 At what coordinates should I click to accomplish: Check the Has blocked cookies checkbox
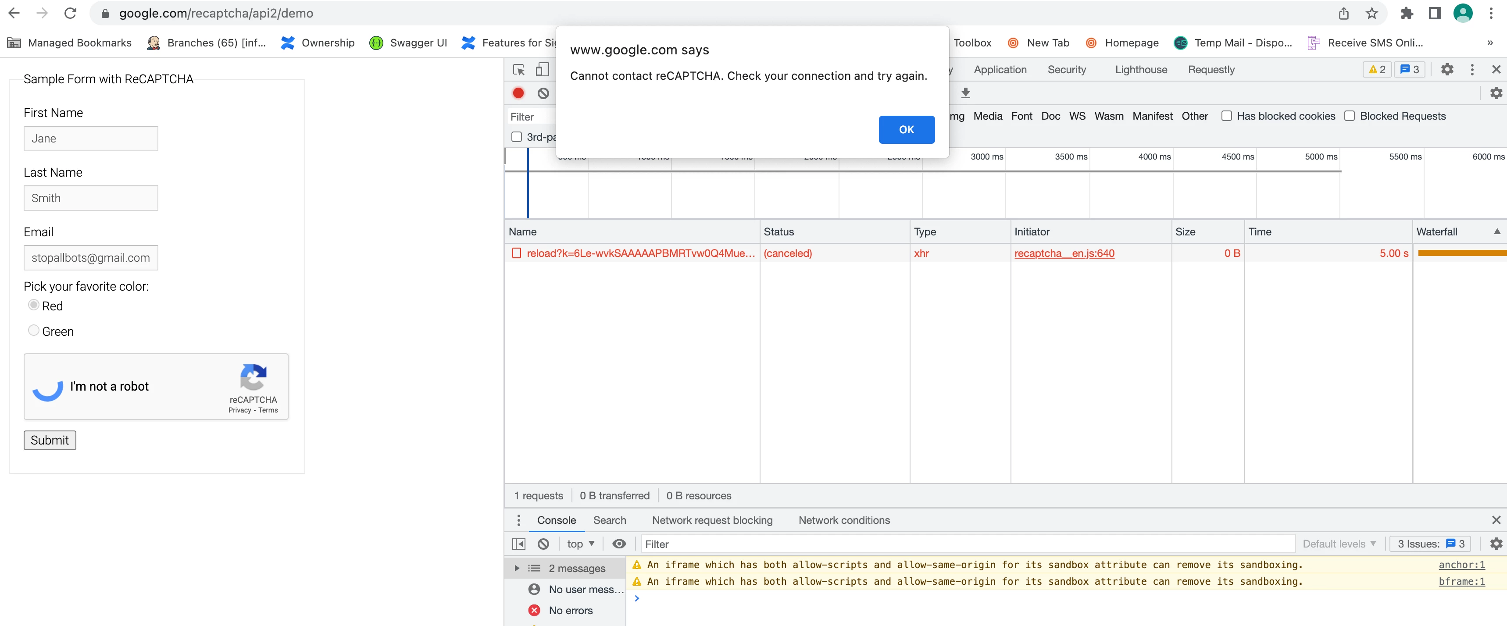click(1227, 116)
